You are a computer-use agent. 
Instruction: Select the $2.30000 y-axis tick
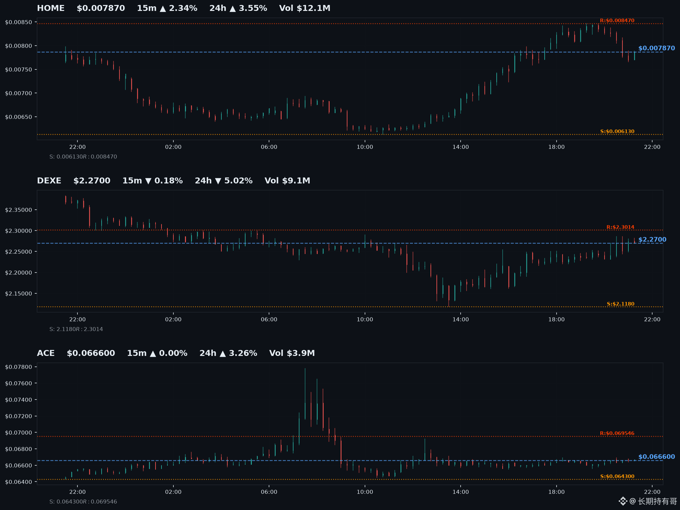click(x=19, y=231)
